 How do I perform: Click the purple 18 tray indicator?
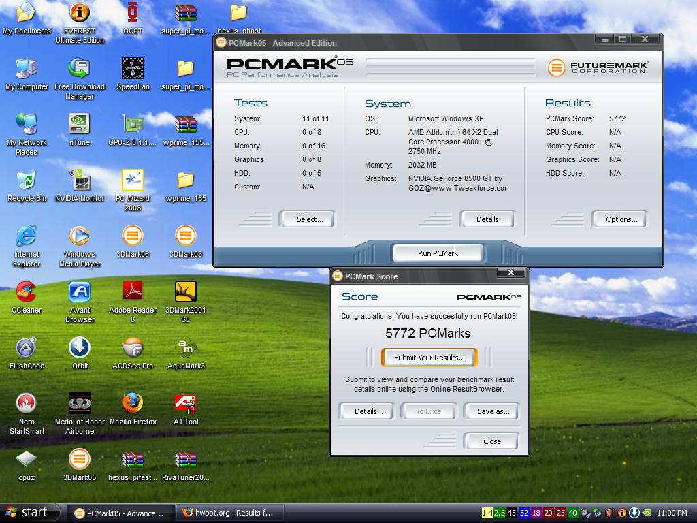[x=536, y=513]
